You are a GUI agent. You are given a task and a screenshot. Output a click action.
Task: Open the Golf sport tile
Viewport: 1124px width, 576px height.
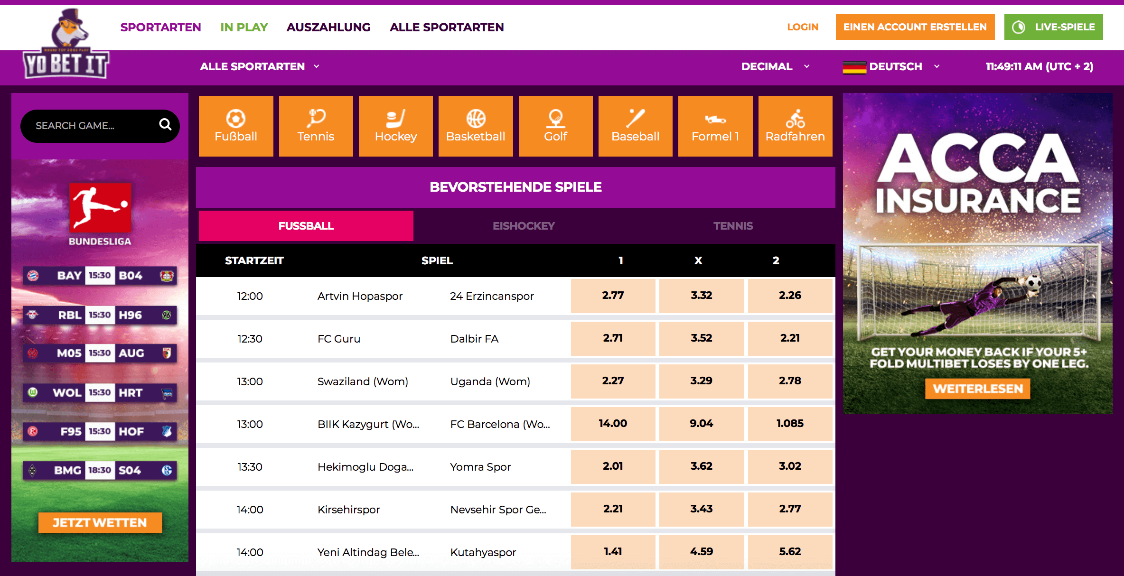(x=556, y=126)
